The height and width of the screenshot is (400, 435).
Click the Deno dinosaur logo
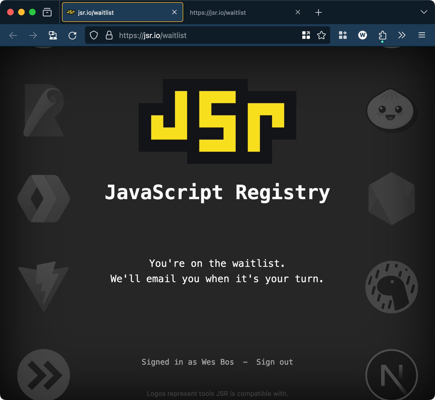391,287
